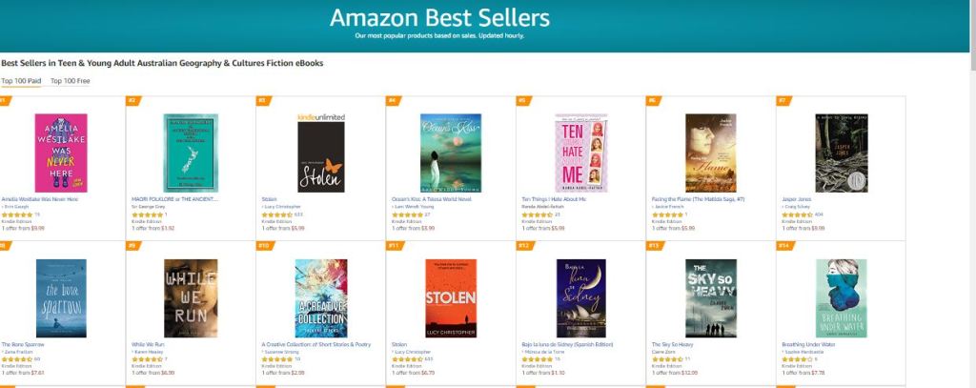Click the star rating for Jasper Jones

coord(797,215)
